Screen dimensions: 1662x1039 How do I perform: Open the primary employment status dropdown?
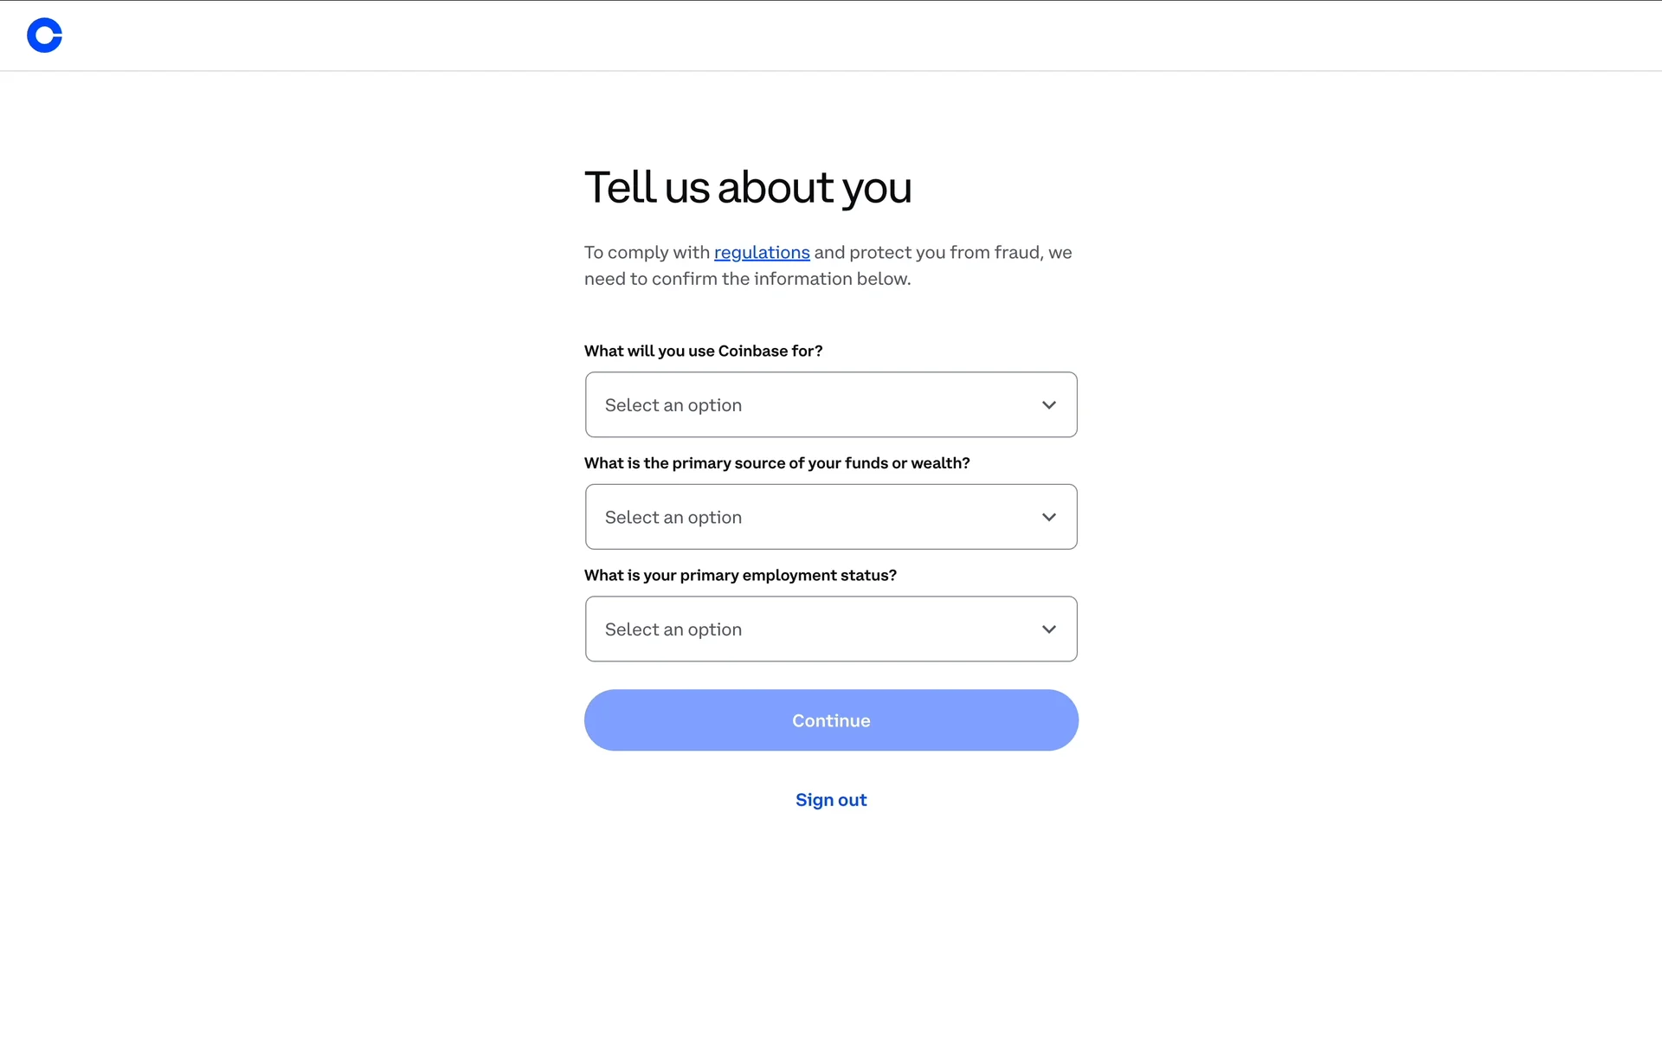click(831, 629)
